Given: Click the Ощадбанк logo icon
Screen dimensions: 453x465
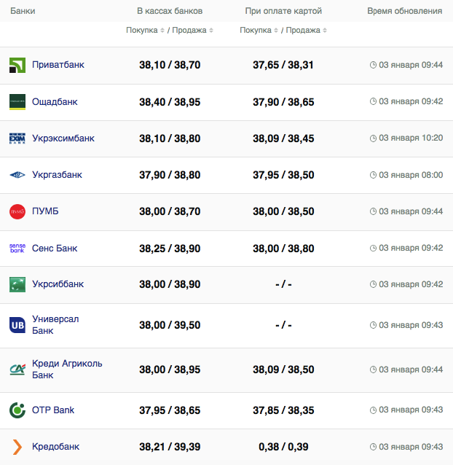Looking at the screenshot, I should [17, 102].
